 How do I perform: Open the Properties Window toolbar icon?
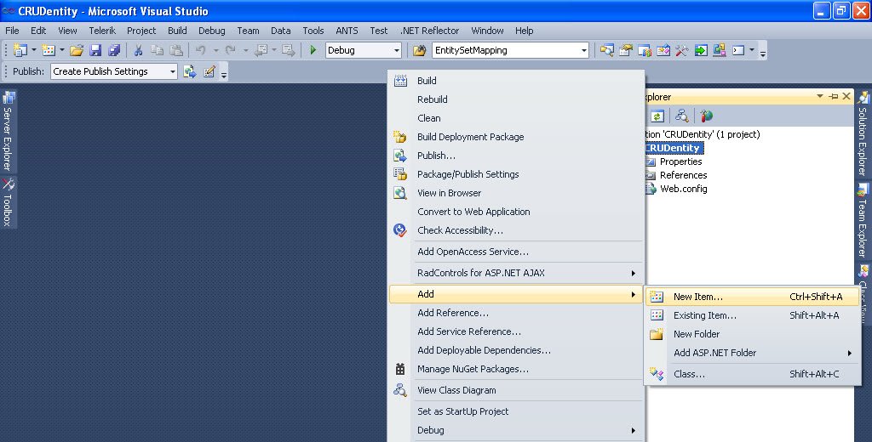(x=626, y=50)
